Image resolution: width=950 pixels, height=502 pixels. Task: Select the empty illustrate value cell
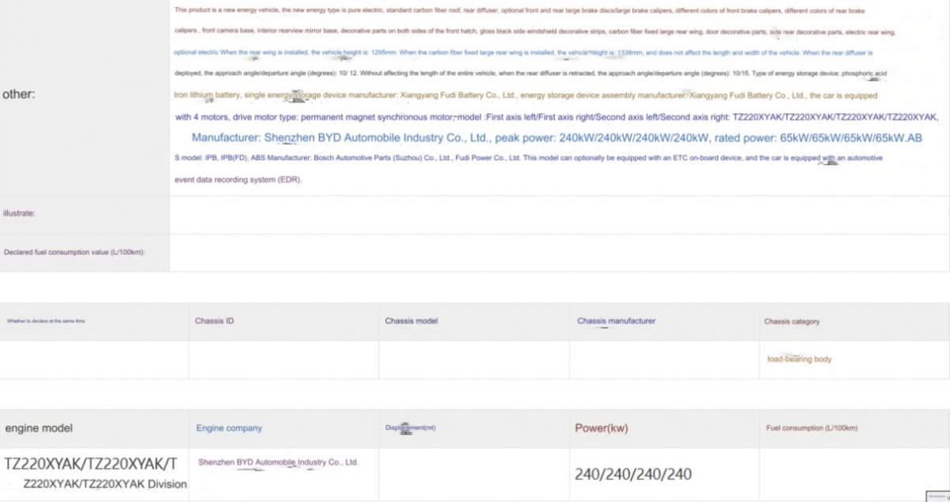coord(558,214)
